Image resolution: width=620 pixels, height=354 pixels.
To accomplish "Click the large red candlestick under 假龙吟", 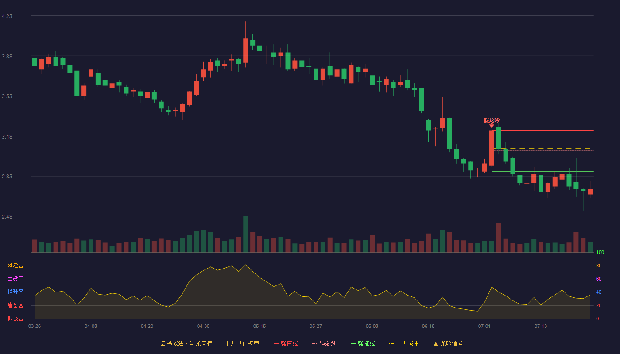I will click(492, 148).
